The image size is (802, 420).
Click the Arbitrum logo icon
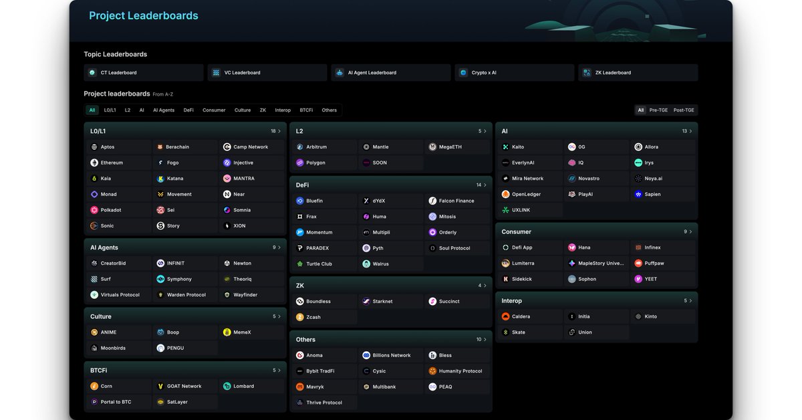(x=300, y=147)
